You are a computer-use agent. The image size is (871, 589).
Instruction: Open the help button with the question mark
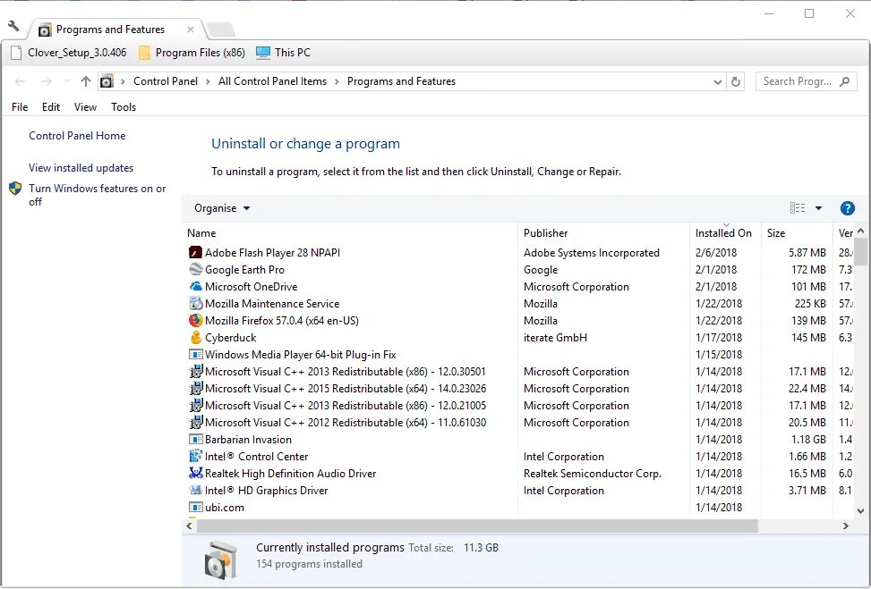pos(847,208)
